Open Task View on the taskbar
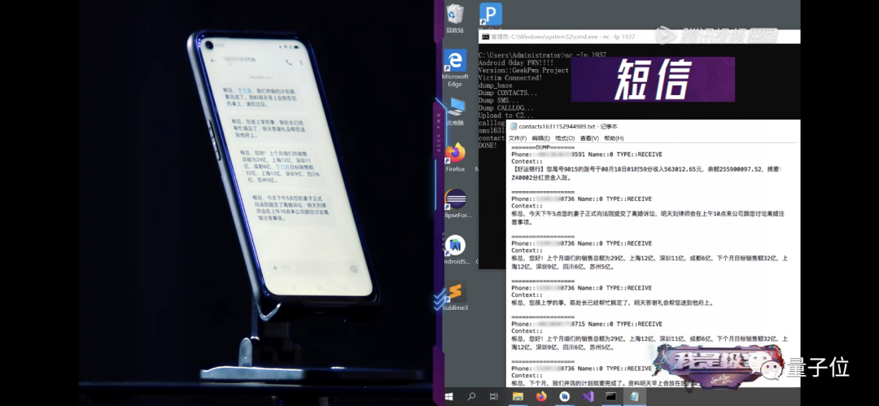Viewport: 879px width, 406px height. click(x=494, y=396)
